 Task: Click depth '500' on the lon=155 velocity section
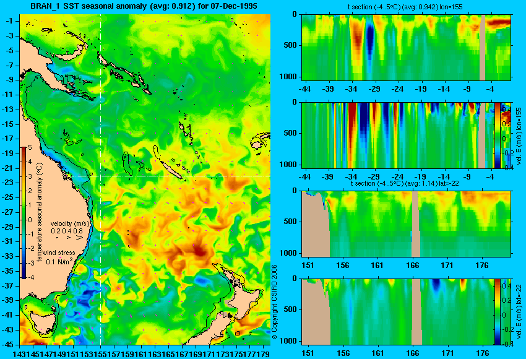click(x=290, y=133)
